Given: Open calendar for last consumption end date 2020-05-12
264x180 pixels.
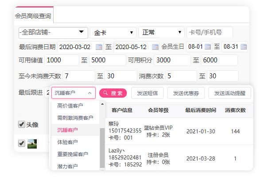Looking at the screenshot, I should [x=155, y=47].
